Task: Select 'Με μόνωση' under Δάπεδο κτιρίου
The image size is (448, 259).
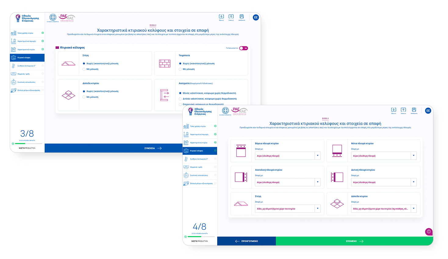Action: [x=84, y=97]
